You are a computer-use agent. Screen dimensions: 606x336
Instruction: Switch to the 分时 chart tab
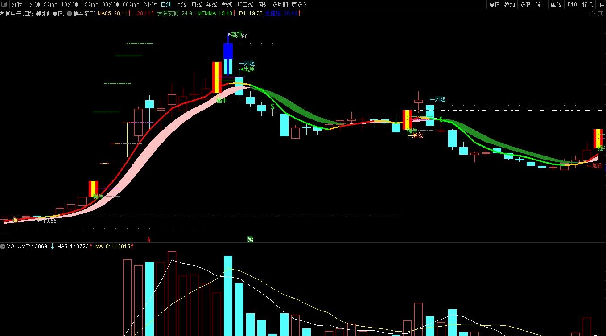16,4
